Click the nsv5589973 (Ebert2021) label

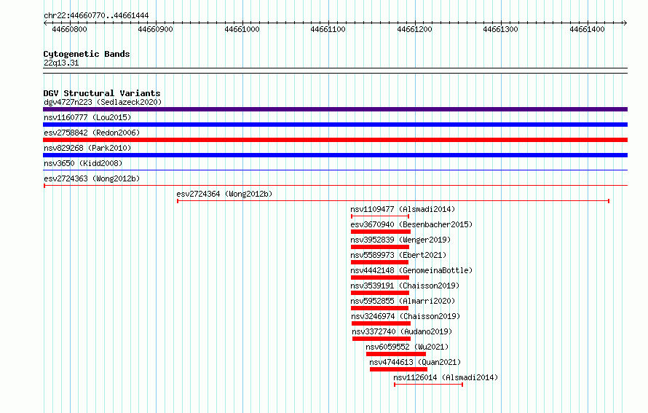[398, 255]
